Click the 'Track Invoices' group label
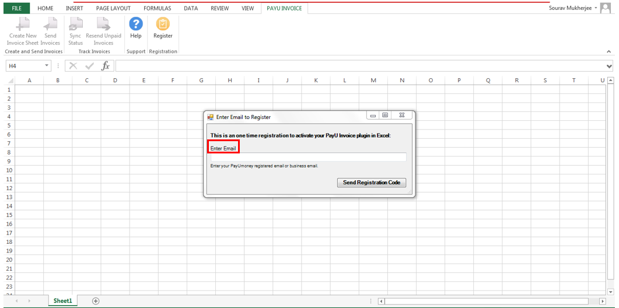This screenshot has height=308, width=619. (95, 52)
